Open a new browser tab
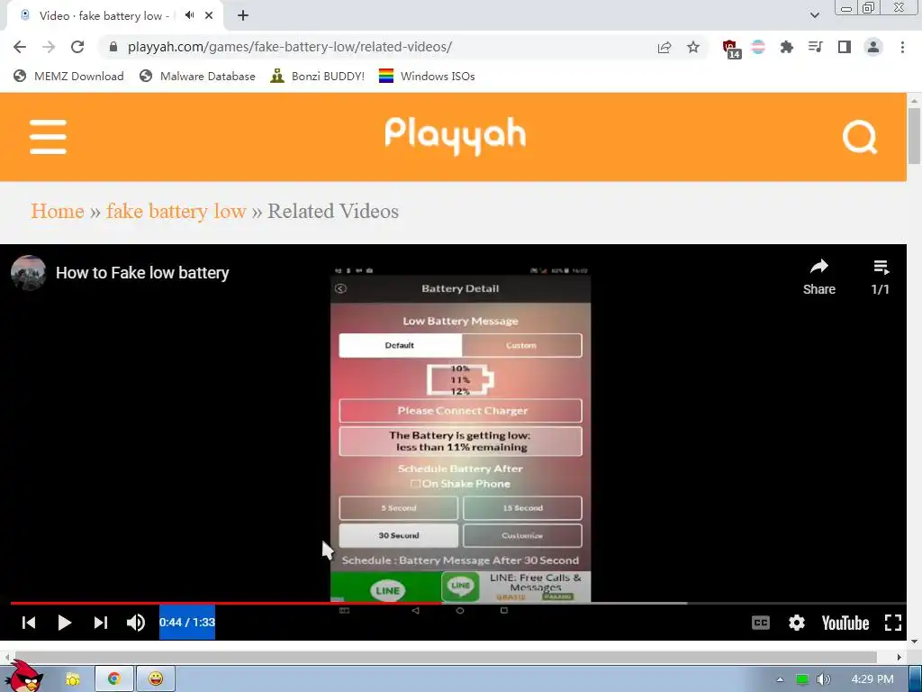The height and width of the screenshot is (692, 922). pos(243,16)
